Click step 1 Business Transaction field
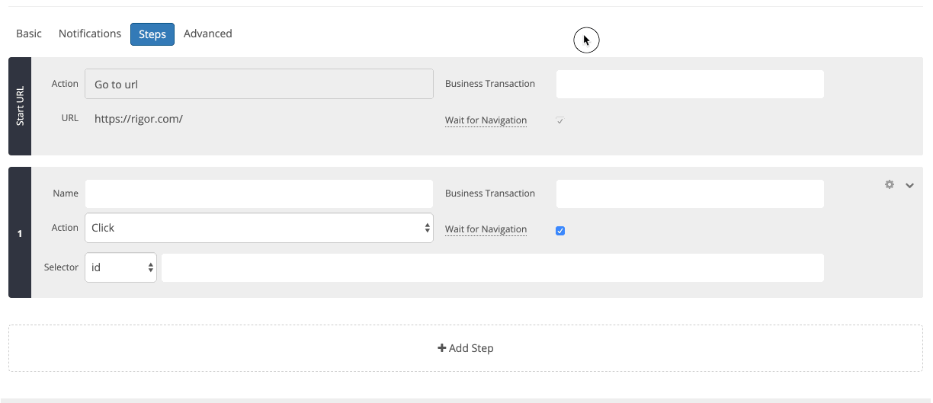Image resolution: width=933 pixels, height=403 pixels. click(690, 194)
